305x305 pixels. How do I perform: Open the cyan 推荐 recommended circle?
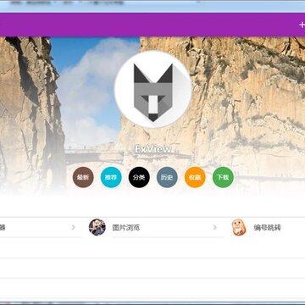[111, 177]
